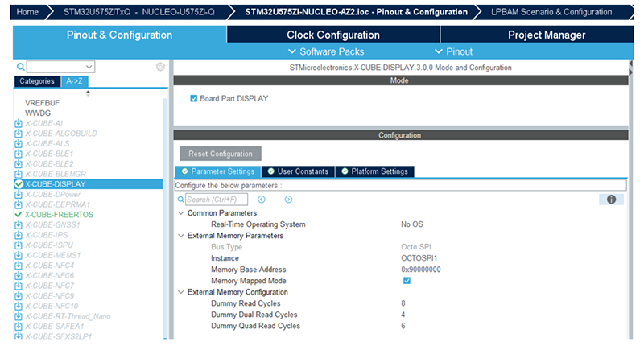644x346 pixels.
Task: Go to Home in the breadcrumb
Action: pyautogui.click(x=27, y=12)
